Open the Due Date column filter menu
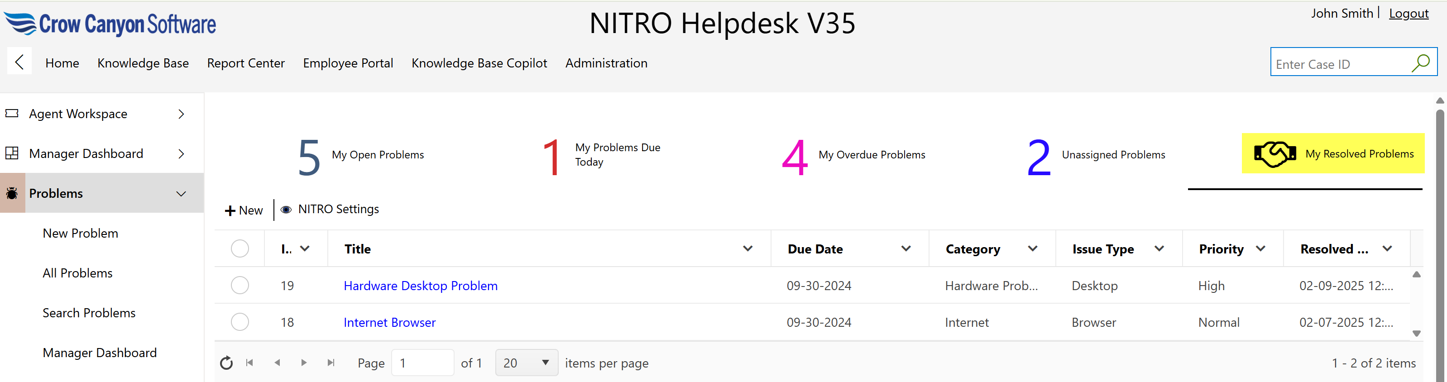This screenshot has width=1447, height=382. 906,248
